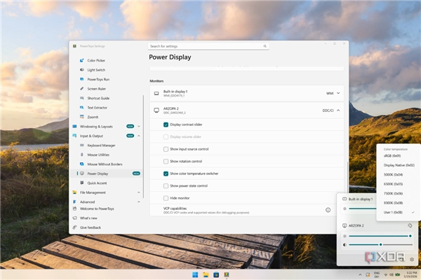Open settings gear in Power Display flyout
The height and width of the screenshot is (280, 421).
tap(412, 259)
